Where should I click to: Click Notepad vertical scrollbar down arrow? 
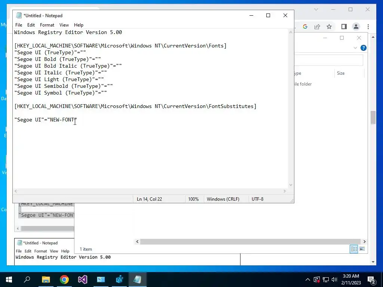291,185
